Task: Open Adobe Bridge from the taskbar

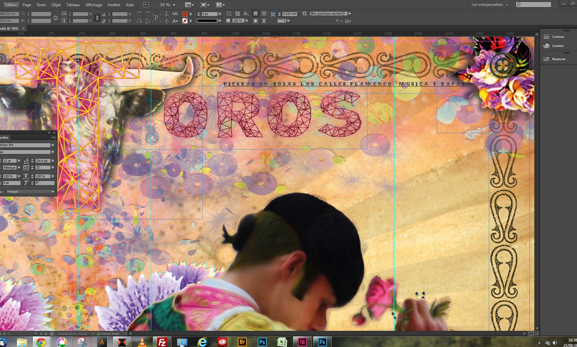Action: [242, 342]
